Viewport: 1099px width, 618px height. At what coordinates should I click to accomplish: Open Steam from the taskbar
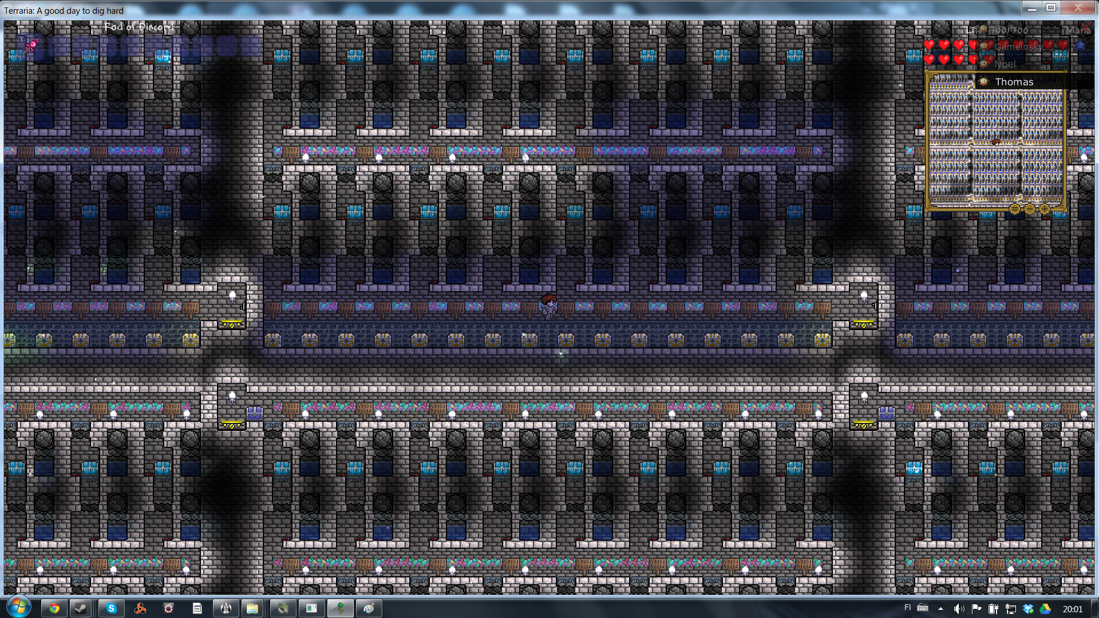pos(81,608)
